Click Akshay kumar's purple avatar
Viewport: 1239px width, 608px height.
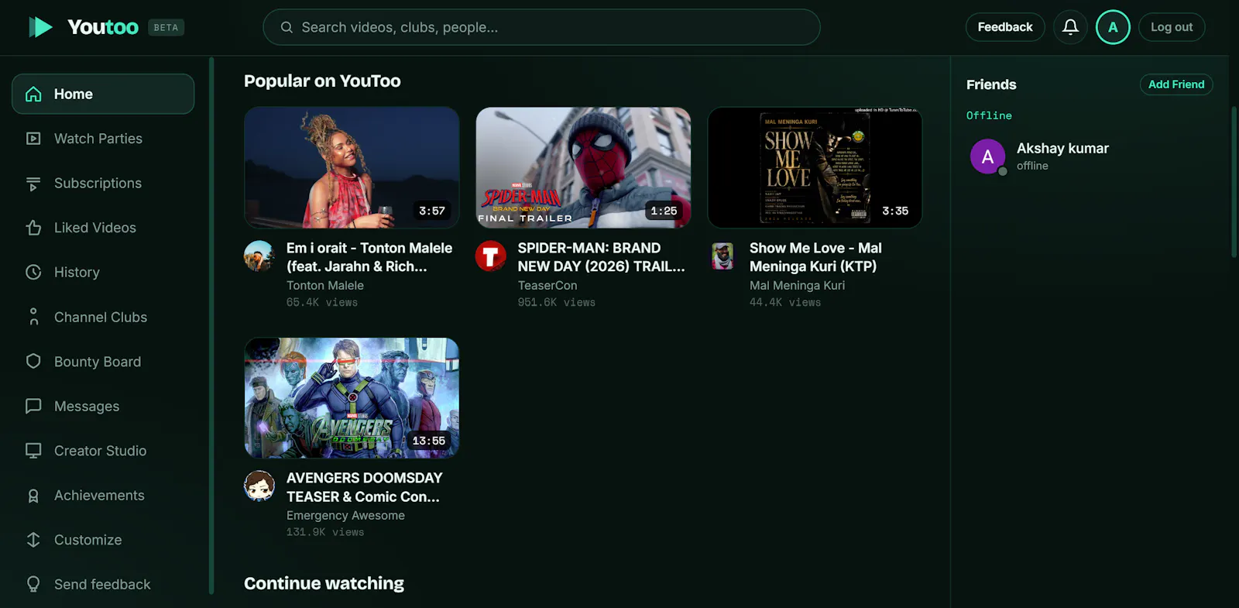click(988, 156)
